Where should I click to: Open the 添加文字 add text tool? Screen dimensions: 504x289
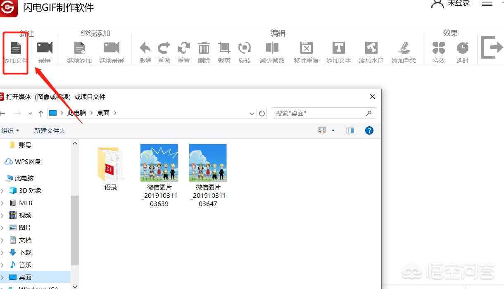(338, 48)
